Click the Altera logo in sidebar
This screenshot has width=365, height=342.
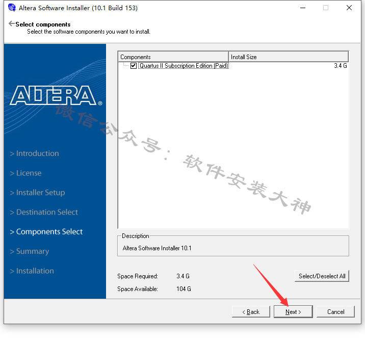tap(56, 95)
